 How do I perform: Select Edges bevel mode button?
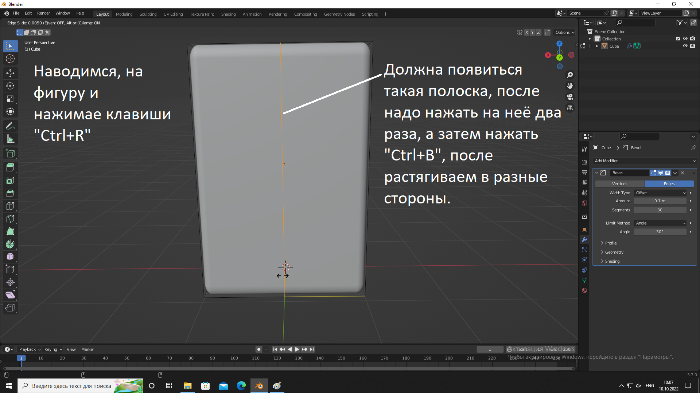tap(669, 184)
